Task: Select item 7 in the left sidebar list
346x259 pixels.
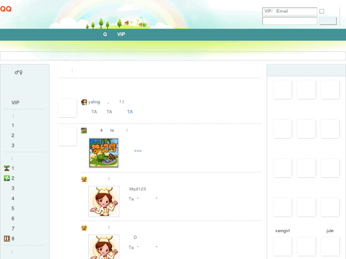Action: [x=13, y=229]
